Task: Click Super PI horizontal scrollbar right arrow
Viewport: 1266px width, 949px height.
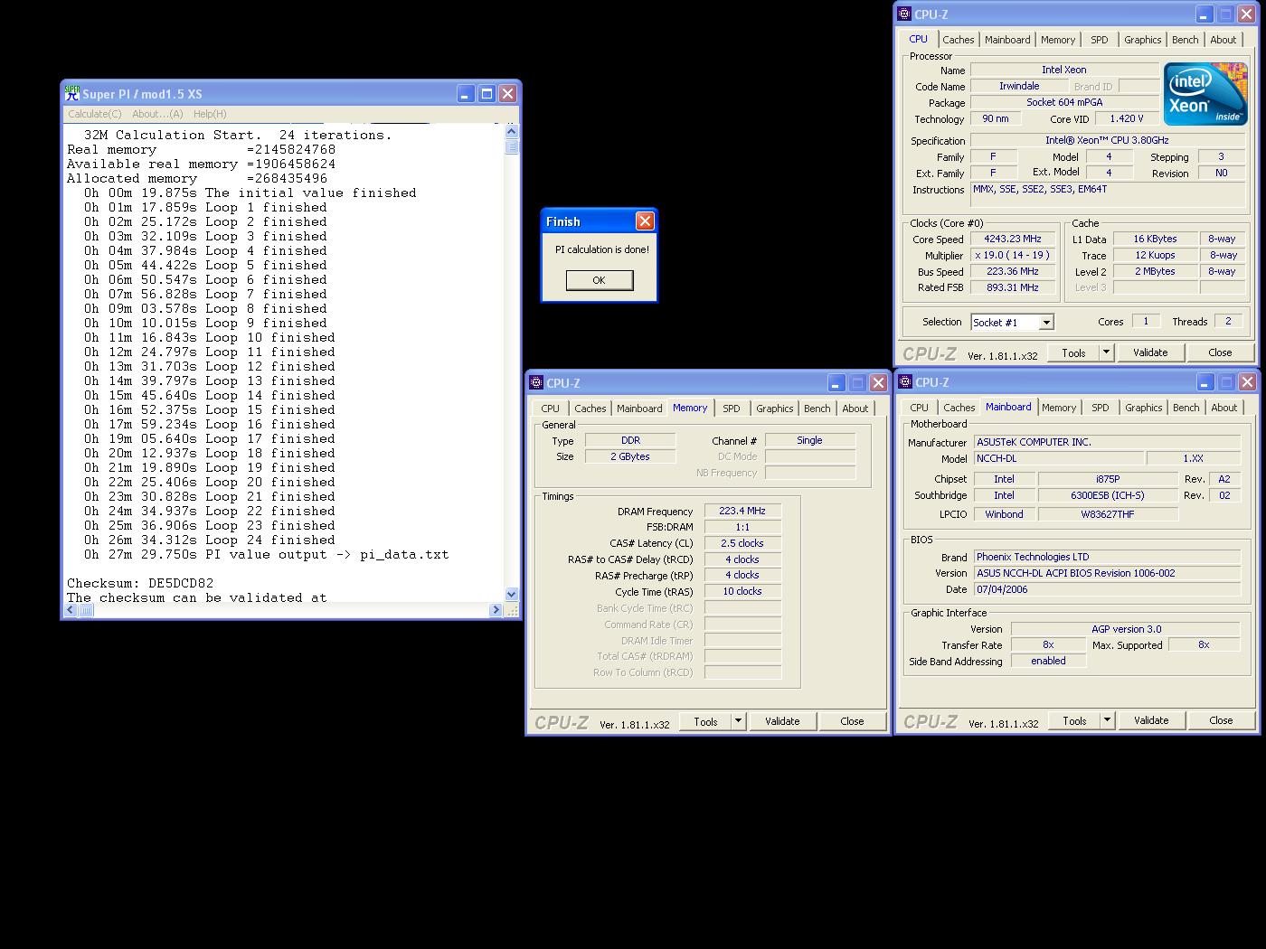Action: coord(496,610)
